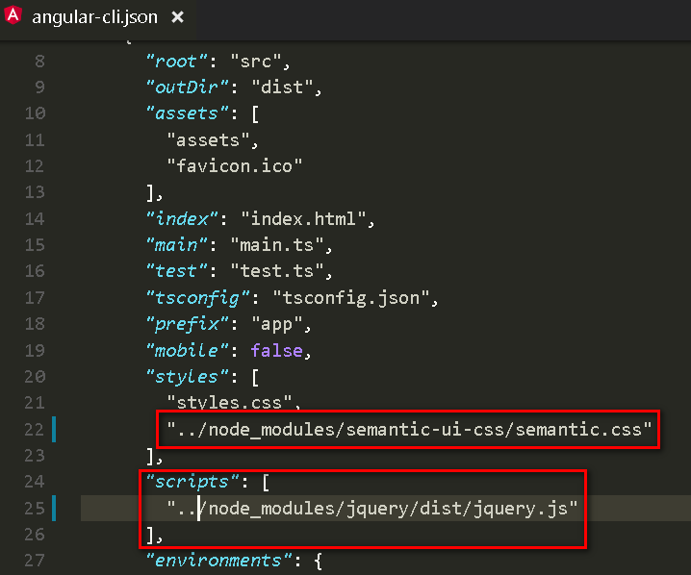Click the closing bracket on line 13
Screen dimensions: 691x575
151,193
